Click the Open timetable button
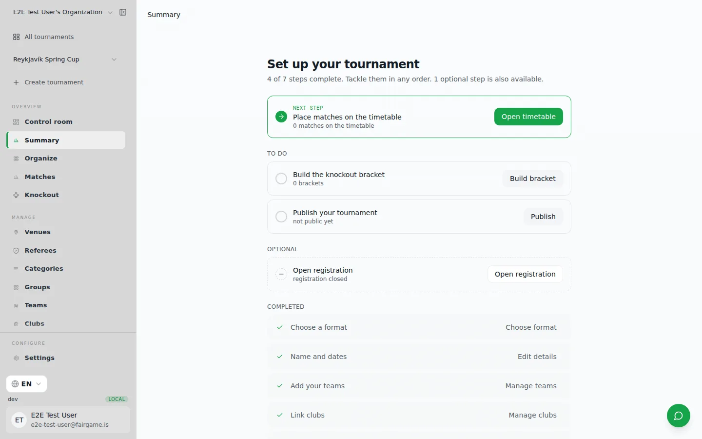 pyautogui.click(x=528, y=117)
